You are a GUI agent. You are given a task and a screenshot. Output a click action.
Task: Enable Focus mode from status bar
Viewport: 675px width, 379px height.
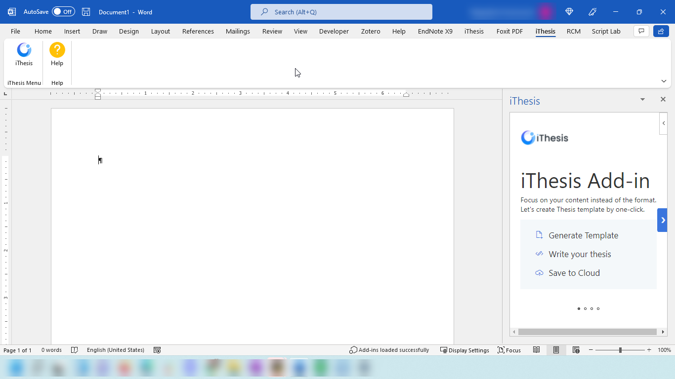tap(509, 350)
